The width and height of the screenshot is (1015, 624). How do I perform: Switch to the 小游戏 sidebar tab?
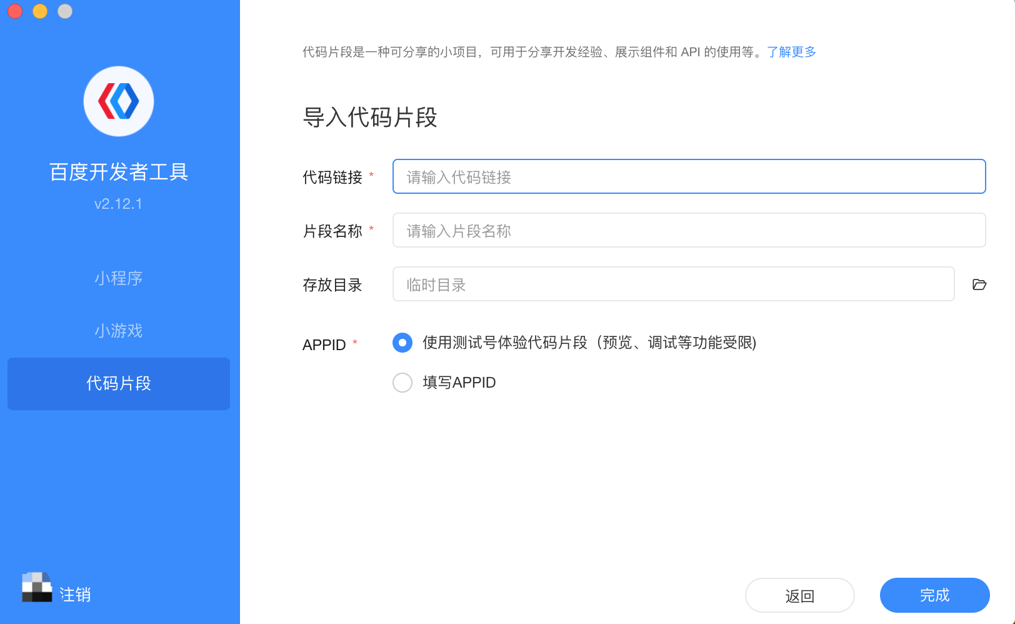click(119, 330)
